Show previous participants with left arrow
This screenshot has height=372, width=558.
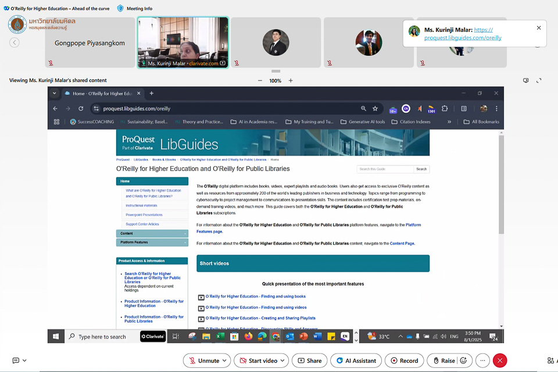coord(15,42)
